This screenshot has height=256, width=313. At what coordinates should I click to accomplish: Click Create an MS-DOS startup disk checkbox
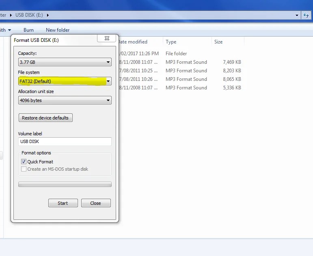tap(24, 169)
